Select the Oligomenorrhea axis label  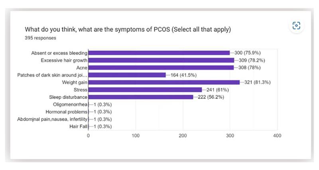pyautogui.click(x=70, y=105)
